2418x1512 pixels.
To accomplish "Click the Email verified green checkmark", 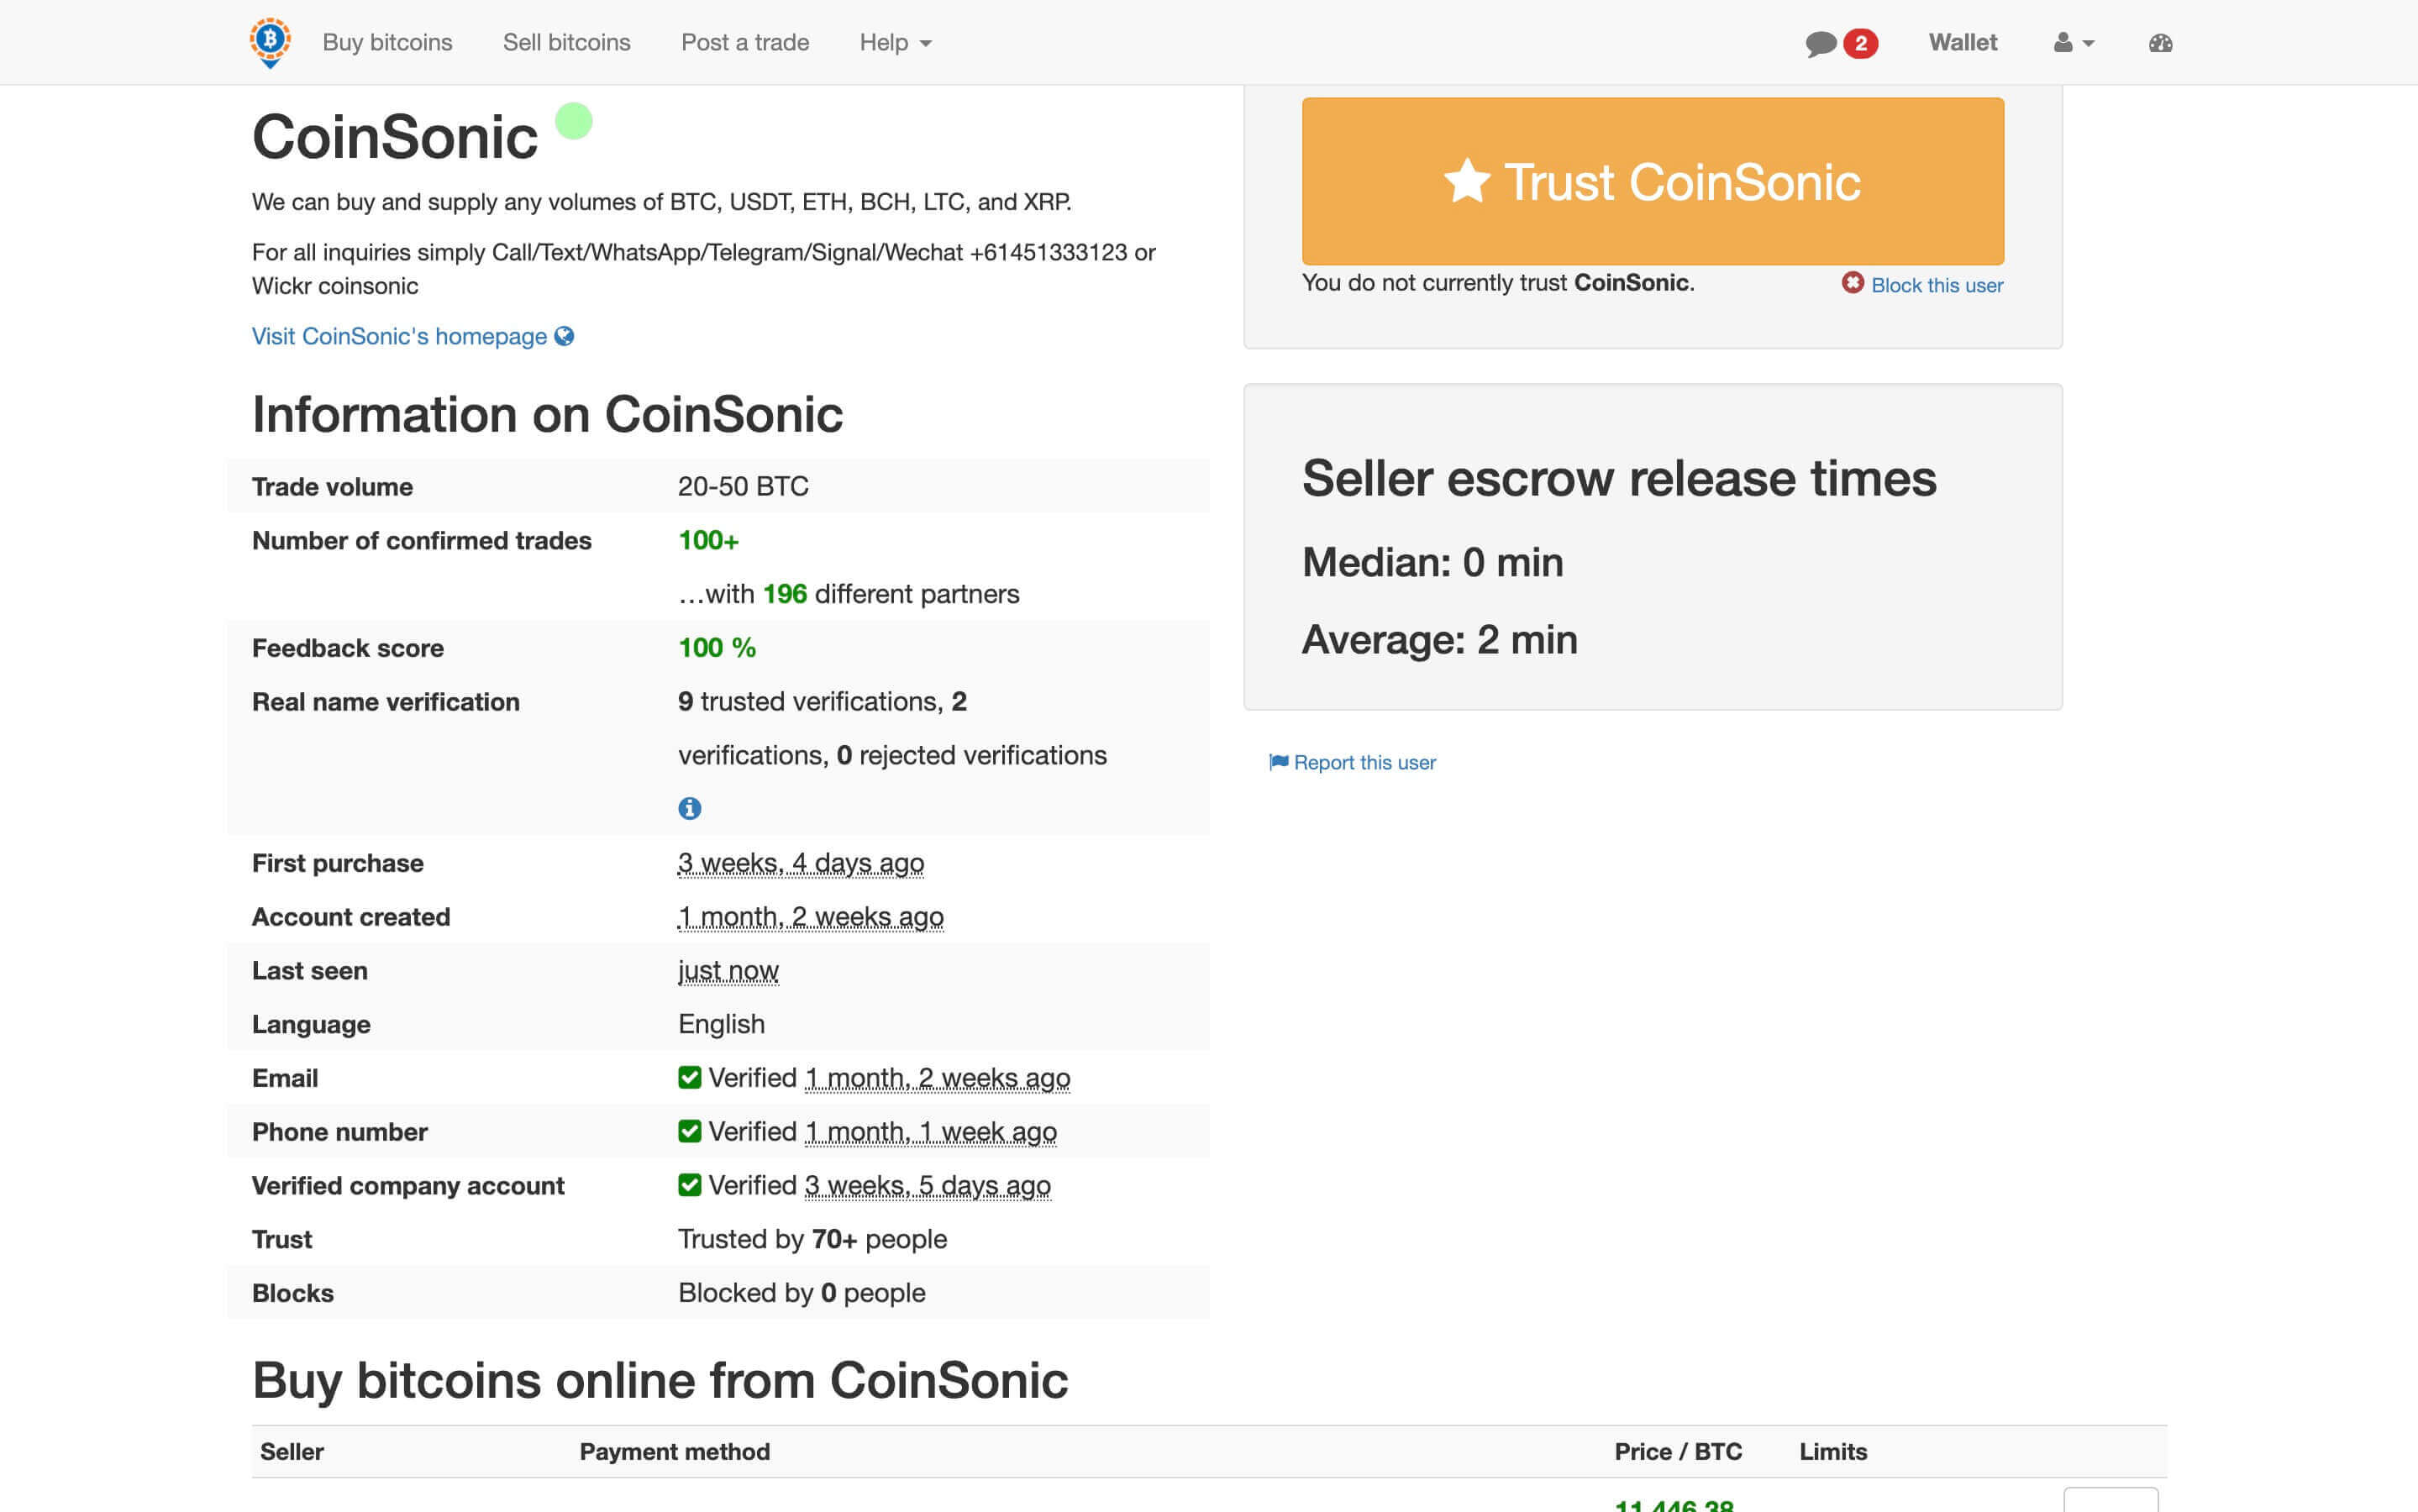I will 690,1077.
